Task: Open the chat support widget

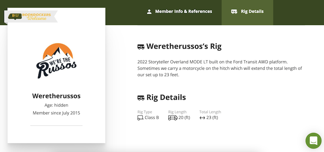Action: tap(313, 141)
